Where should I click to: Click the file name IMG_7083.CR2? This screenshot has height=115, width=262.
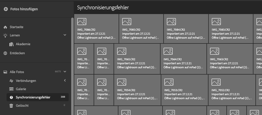click(x=221, y=30)
